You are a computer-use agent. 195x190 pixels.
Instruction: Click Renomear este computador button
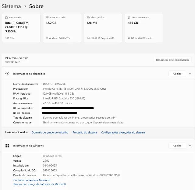click(x=172, y=60)
